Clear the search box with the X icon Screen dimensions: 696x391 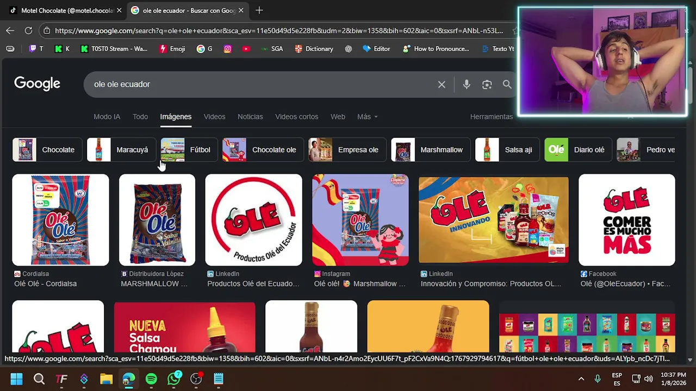coord(442,84)
